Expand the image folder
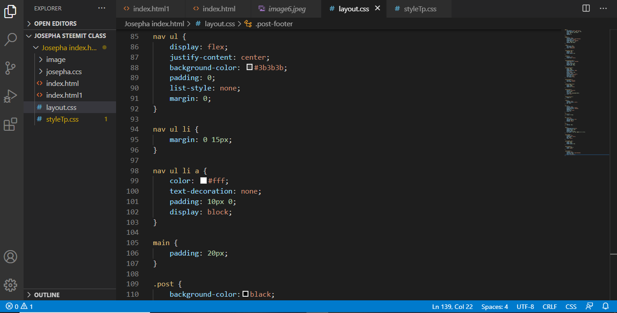Image resolution: width=617 pixels, height=313 pixels. [x=55, y=60]
